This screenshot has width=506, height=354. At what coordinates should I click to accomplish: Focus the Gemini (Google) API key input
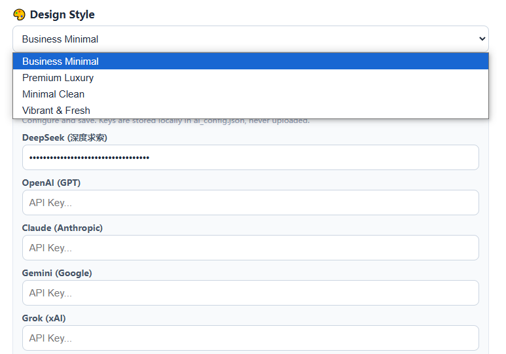point(251,293)
